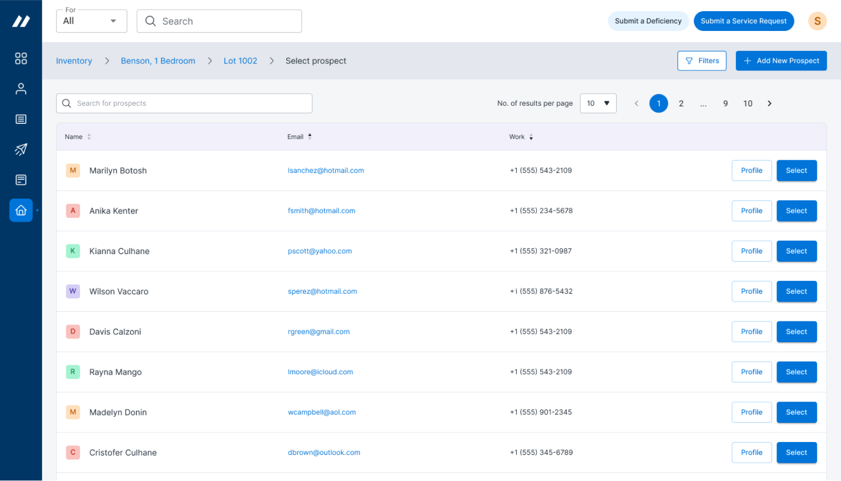Open Profile for Madelyn Donin
This screenshot has width=841, height=481.
coord(751,412)
